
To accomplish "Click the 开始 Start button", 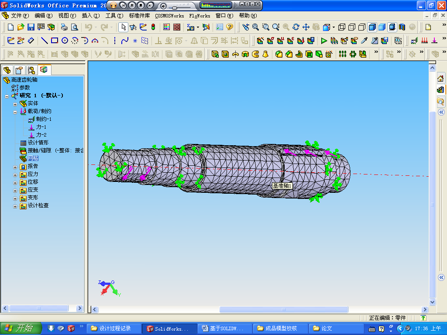I will (21, 328).
